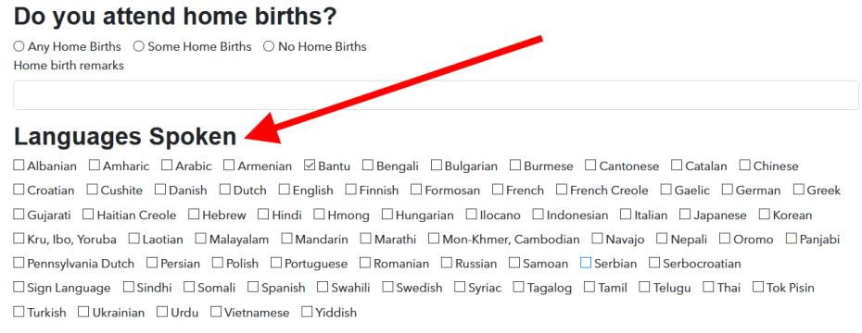Check the Greek language checkbox
The width and height of the screenshot is (862, 333).
point(798,190)
